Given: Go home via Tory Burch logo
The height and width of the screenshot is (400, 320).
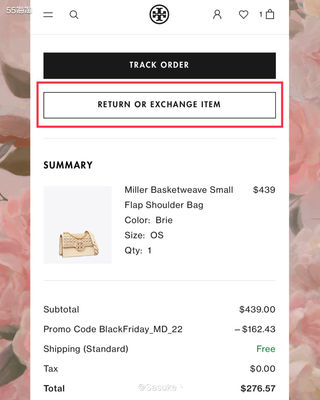Looking at the screenshot, I should point(159,14).
